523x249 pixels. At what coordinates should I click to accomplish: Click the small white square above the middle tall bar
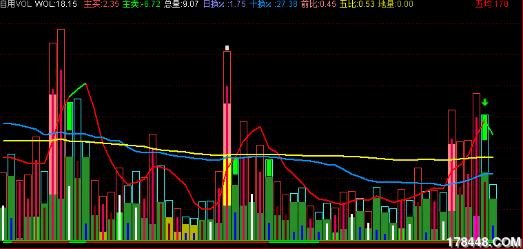pyautogui.click(x=227, y=48)
